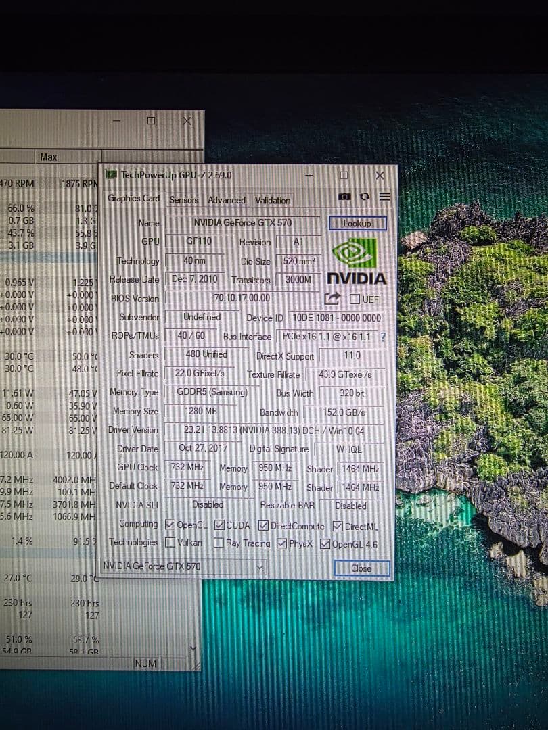Click the Memory Size 1280 MB field
Image resolution: width=548 pixels, height=730 pixels.
pos(200,411)
